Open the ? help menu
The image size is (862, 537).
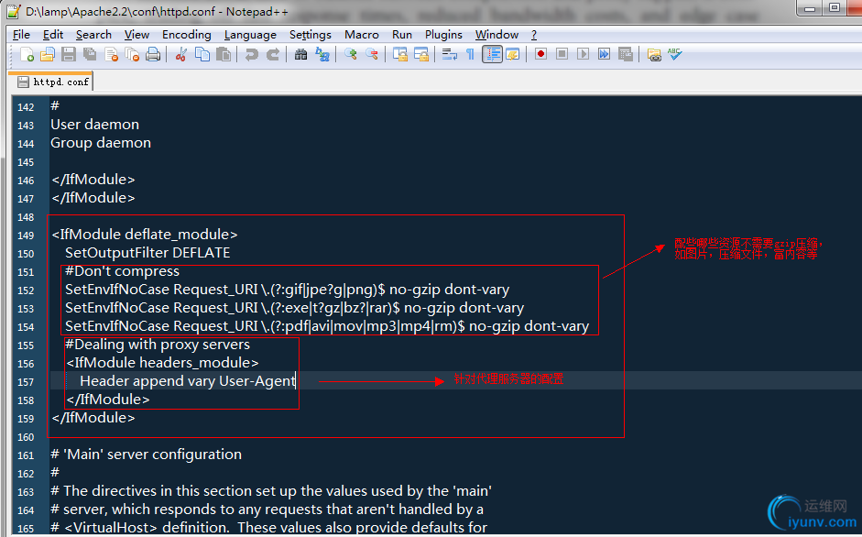534,35
